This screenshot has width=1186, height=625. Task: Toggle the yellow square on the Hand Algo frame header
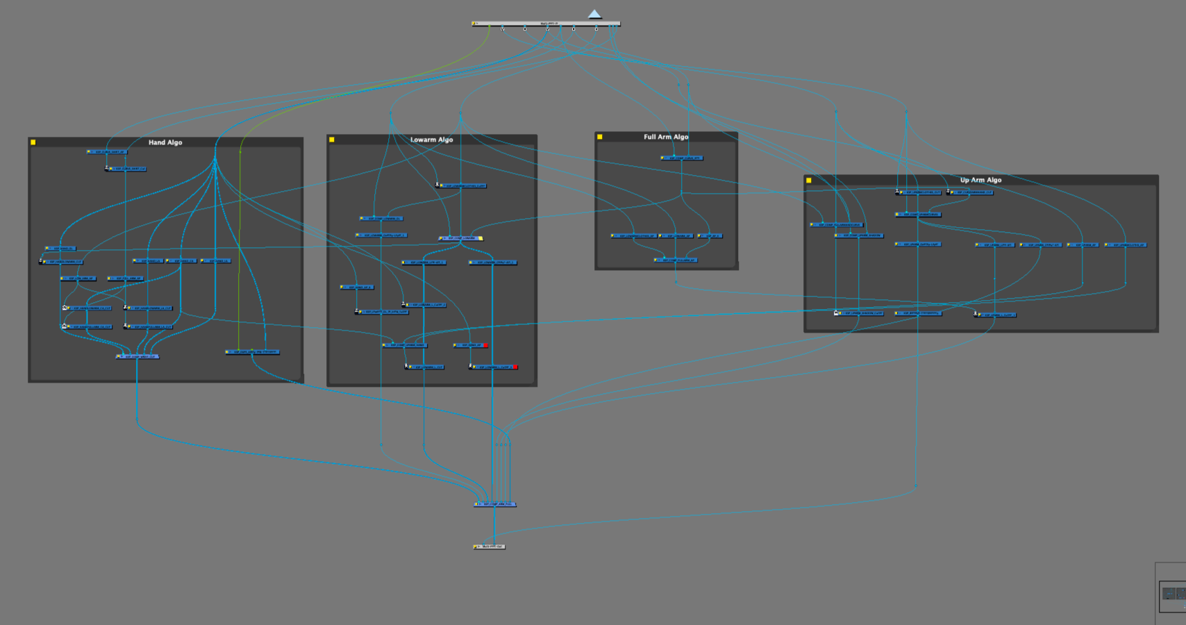click(x=33, y=142)
